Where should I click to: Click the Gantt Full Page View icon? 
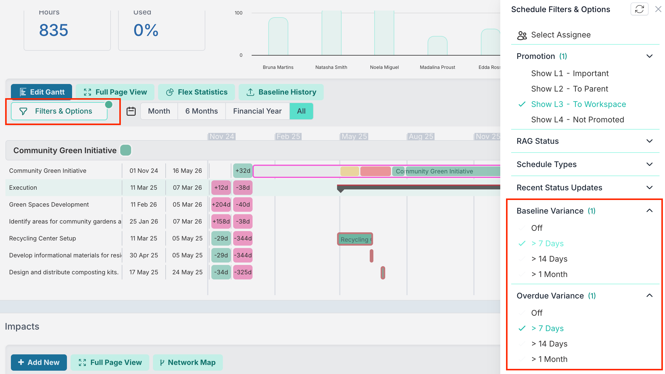coord(88,92)
